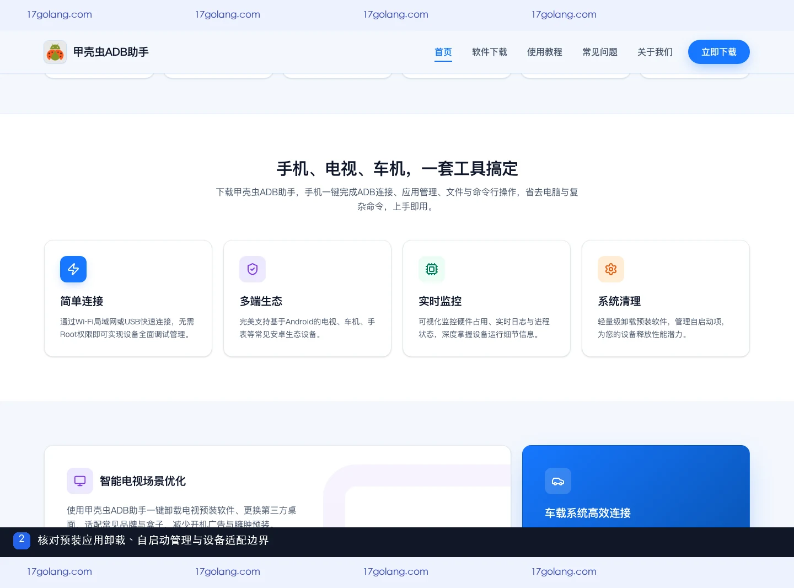
Task: Click the 车载系统高效连接 heading
Action: [588, 513]
